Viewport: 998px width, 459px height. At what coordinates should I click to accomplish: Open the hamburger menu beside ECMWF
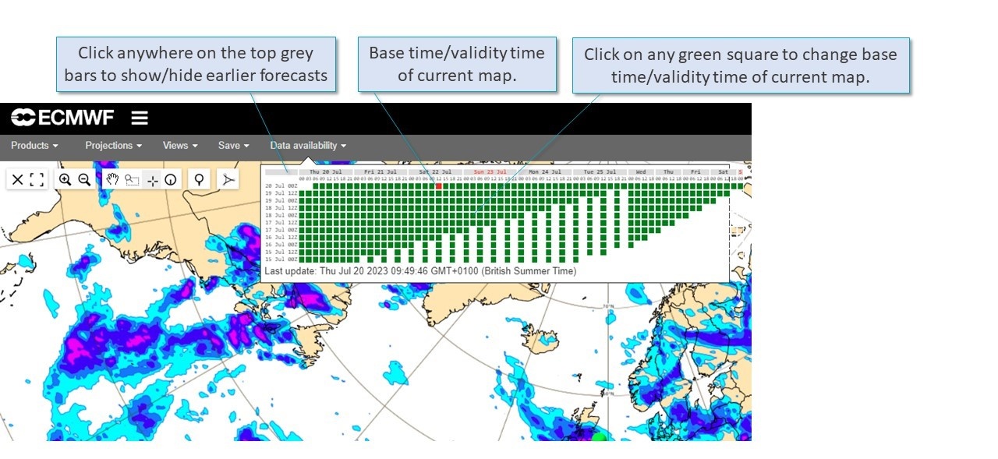tap(139, 117)
